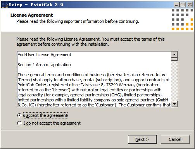Viewport: 195px width, 149px height.
Task: Click inside the license agreement text box
Action: (x=94, y=79)
